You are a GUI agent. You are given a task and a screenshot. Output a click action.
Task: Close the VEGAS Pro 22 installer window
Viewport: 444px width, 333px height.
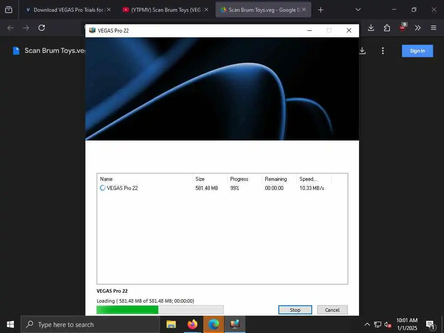pyautogui.click(x=349, y=30)
